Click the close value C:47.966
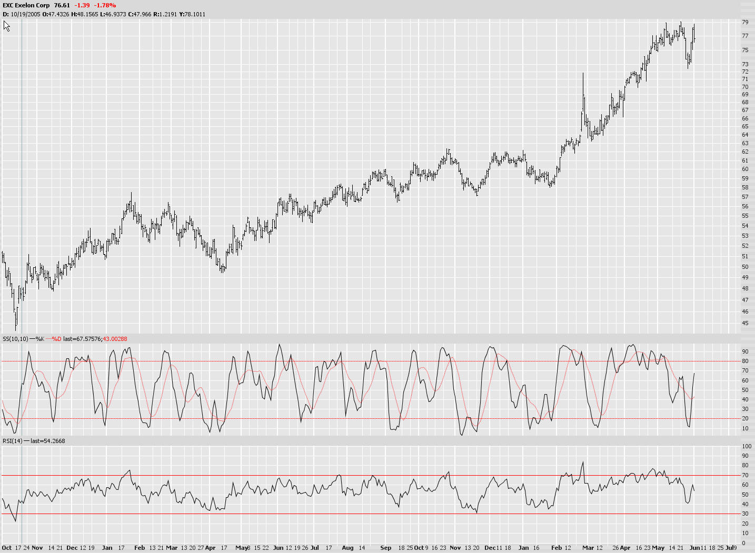The height and width of the screenshot is (553, 755). (140, 14)
